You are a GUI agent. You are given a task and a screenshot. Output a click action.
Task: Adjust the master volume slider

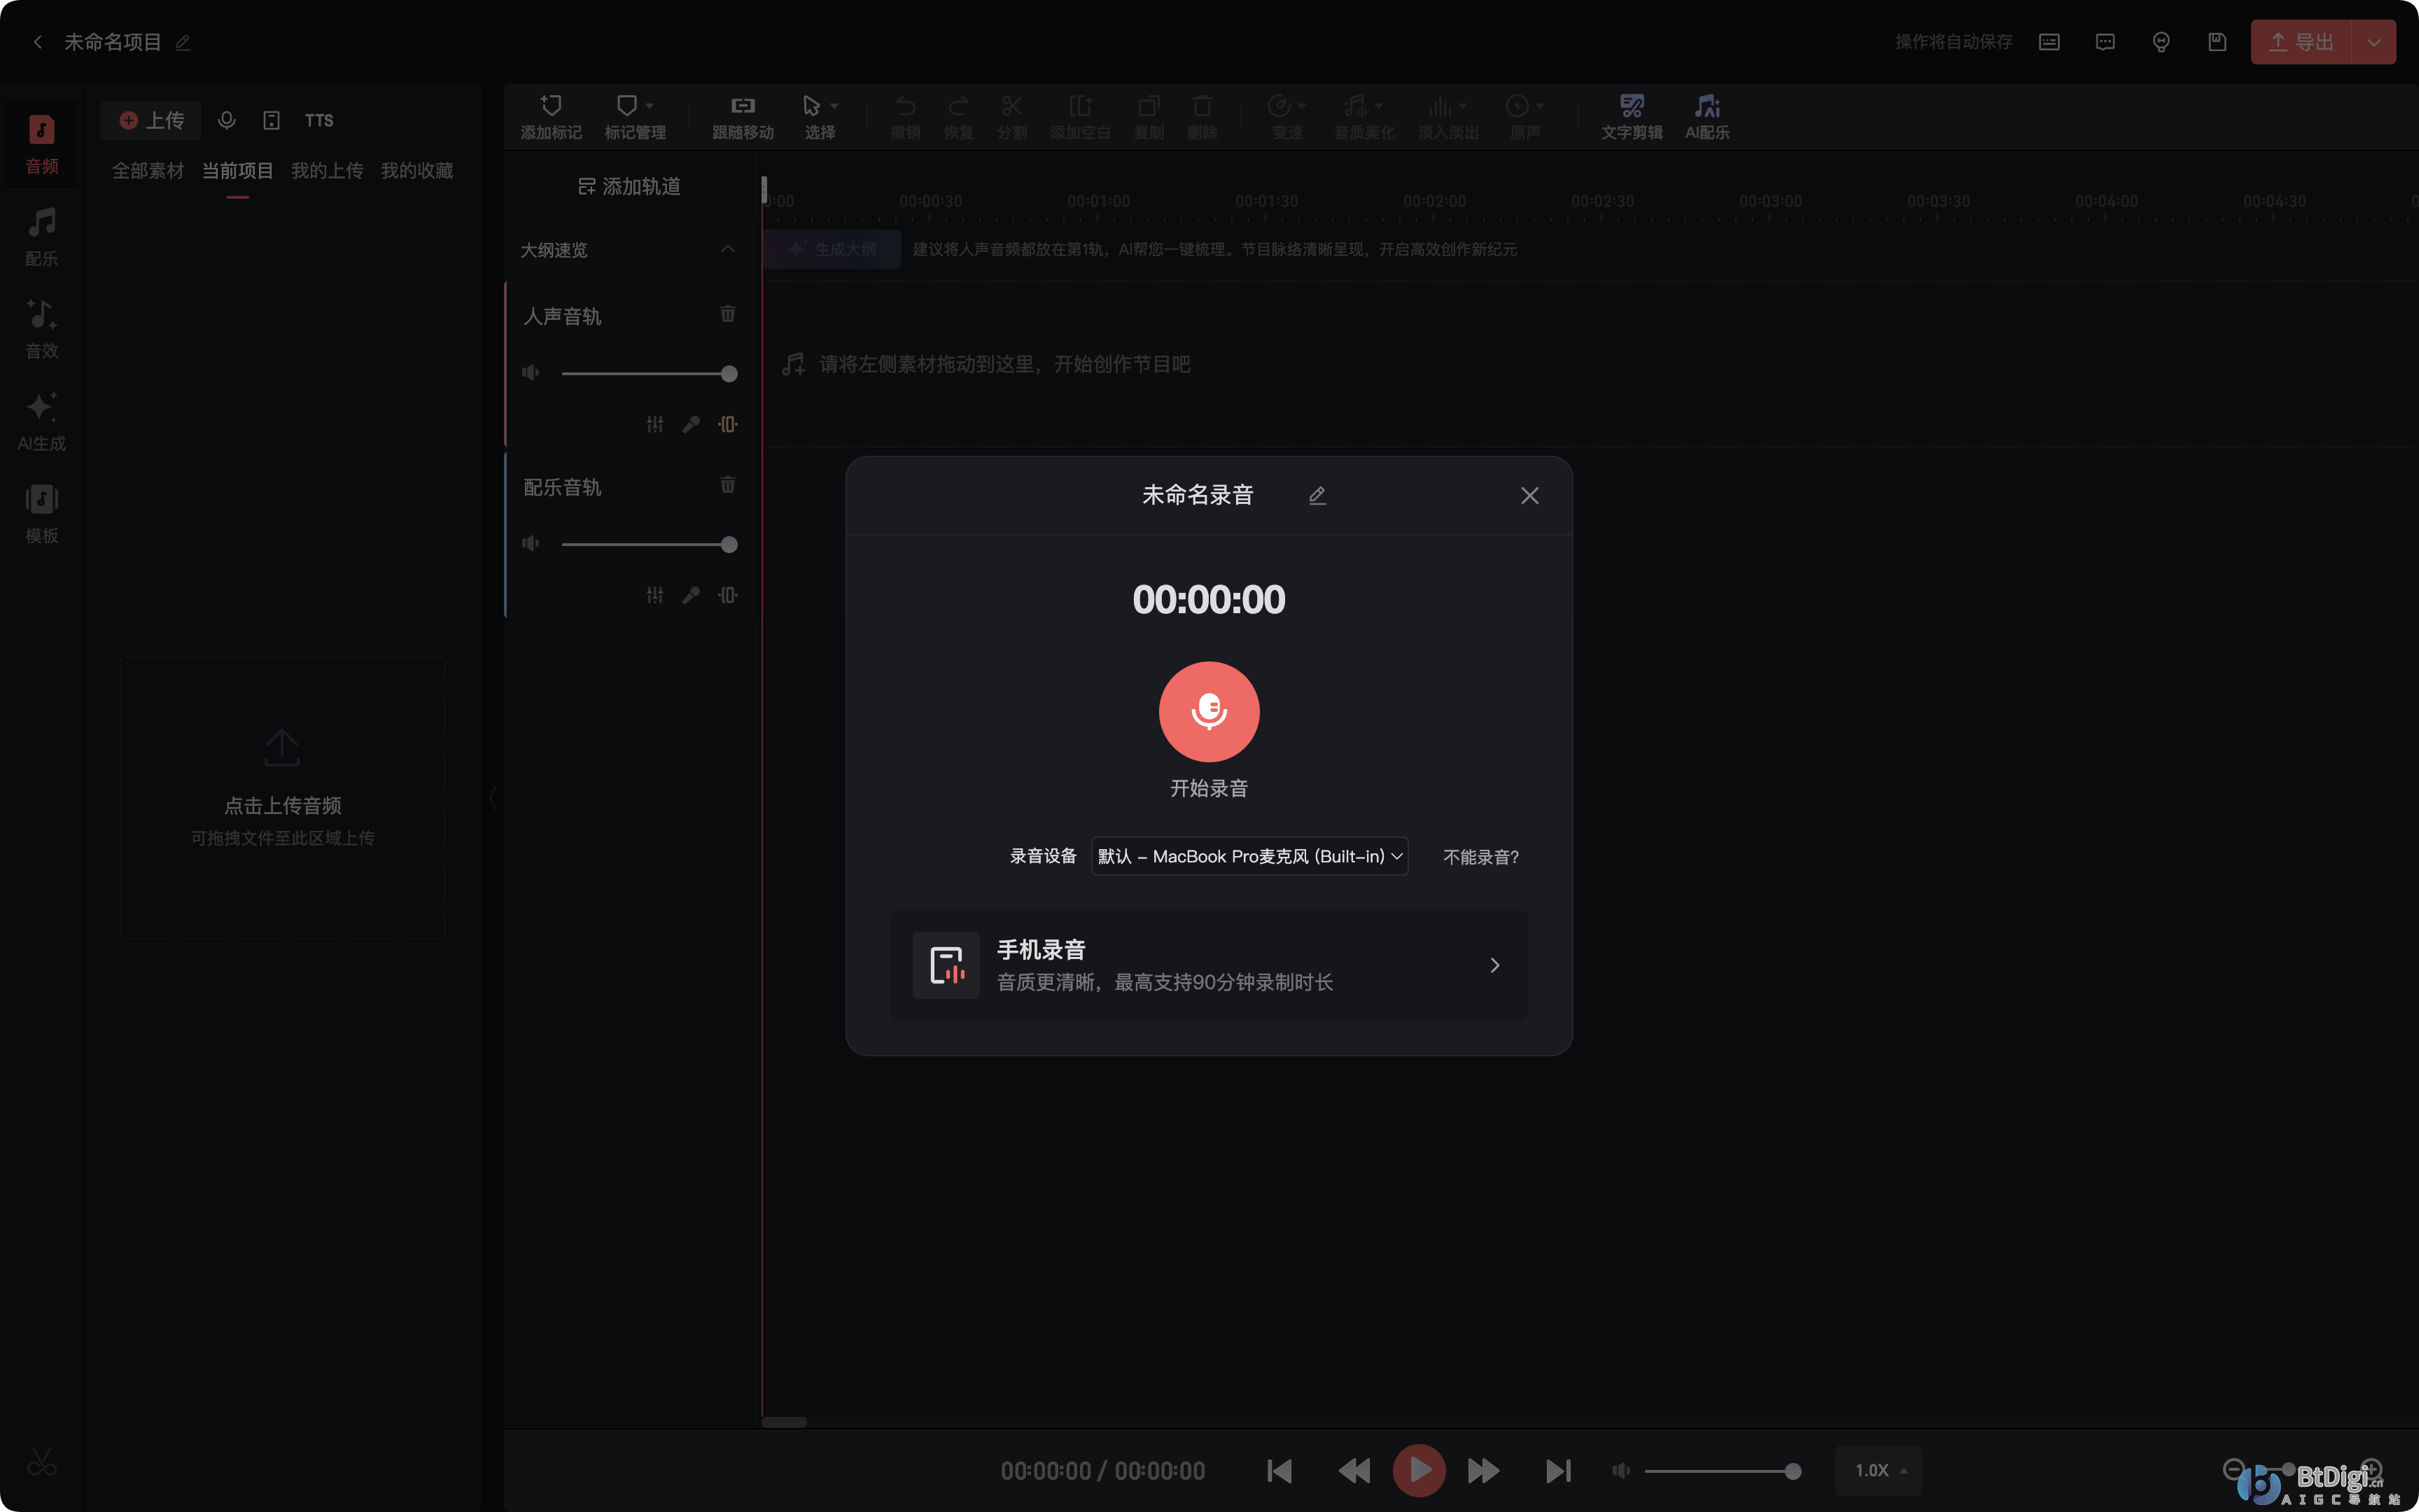coord(1723,1471)
